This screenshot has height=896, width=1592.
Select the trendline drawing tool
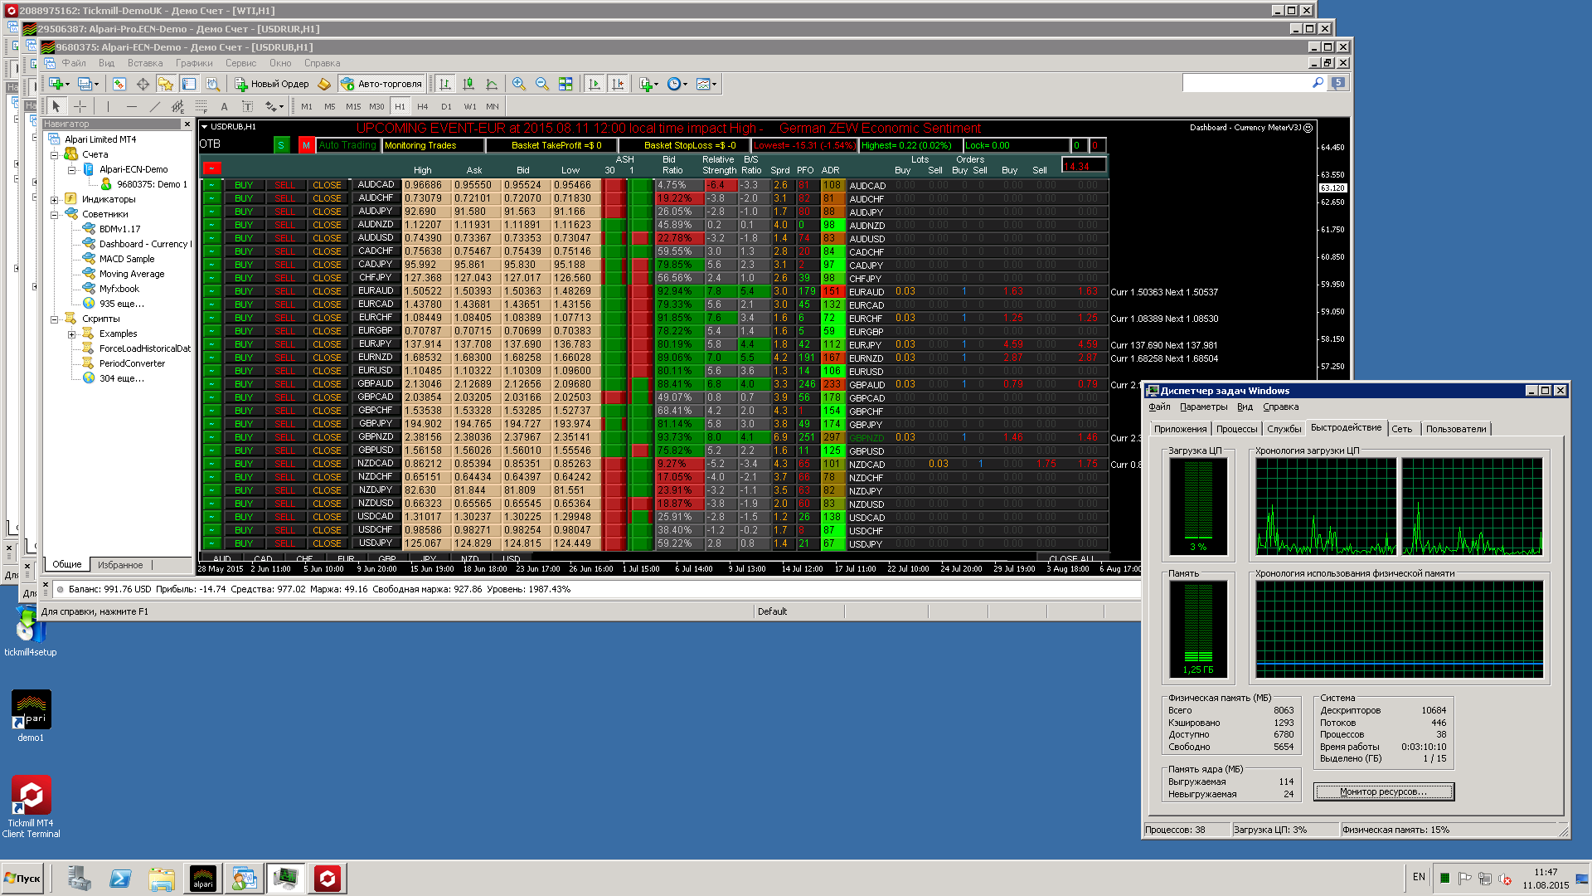coord(154,106)
